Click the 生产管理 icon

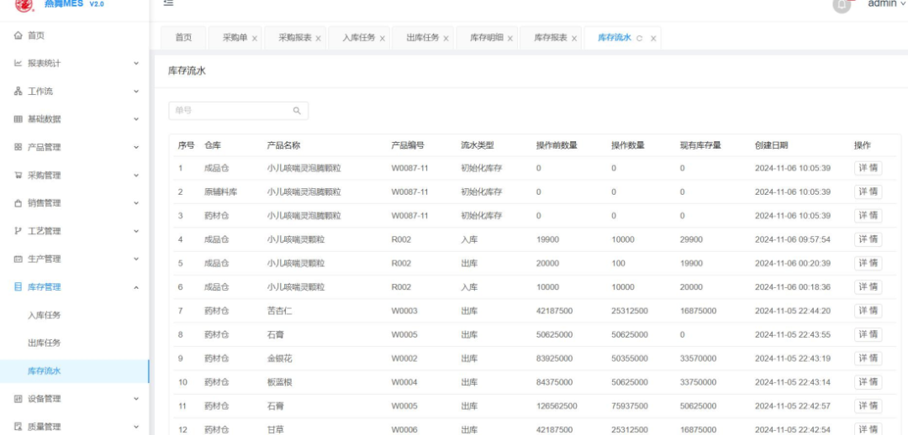pyautogui.click(x=18, y=259)
